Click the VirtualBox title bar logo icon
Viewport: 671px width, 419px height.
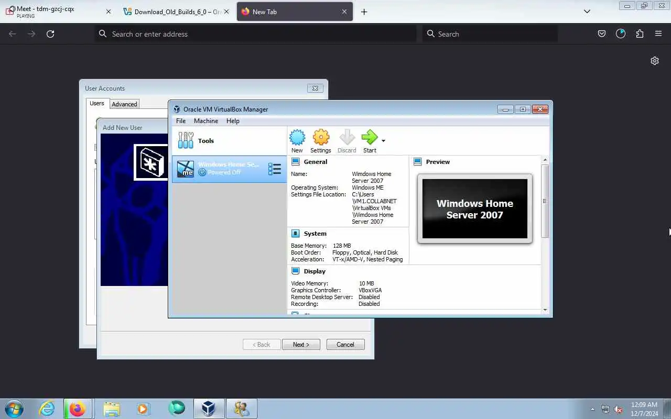click(177, 109)
